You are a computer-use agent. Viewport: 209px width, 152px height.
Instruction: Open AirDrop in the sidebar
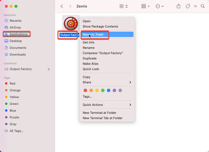click(15, 27)
